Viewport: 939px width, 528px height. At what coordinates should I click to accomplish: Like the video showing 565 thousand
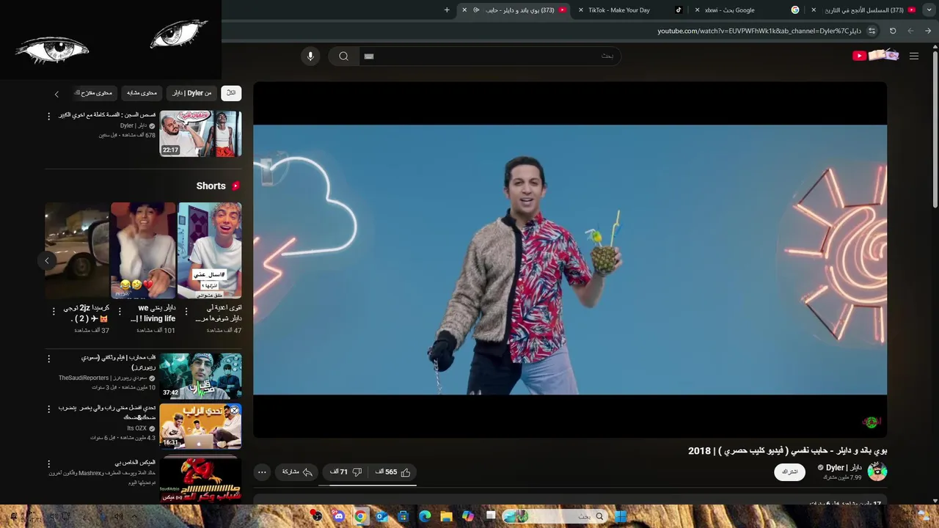393,472
